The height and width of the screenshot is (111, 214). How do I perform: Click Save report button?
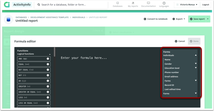point(197,19)
